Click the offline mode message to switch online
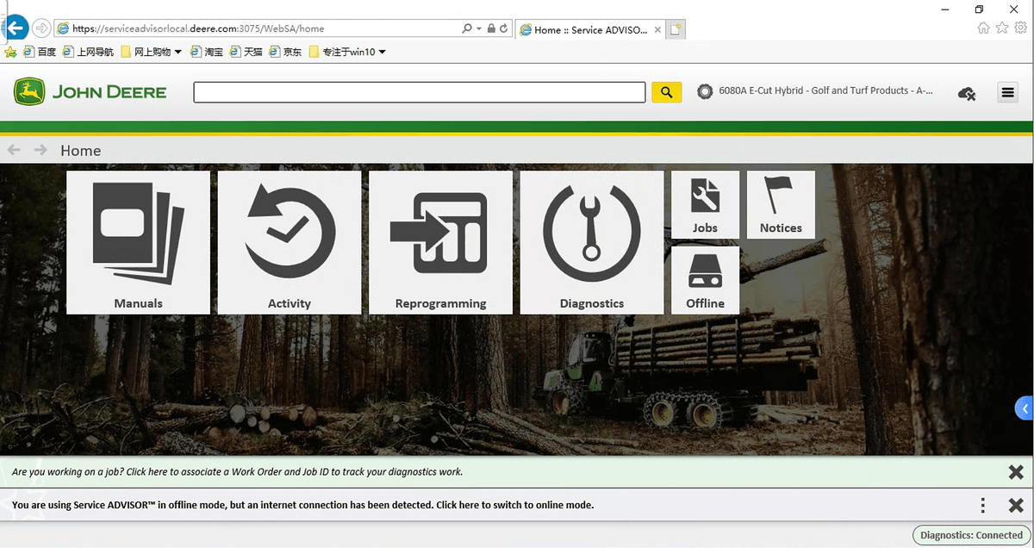The width and height of the screenshot is (1034, 548). 302,505
